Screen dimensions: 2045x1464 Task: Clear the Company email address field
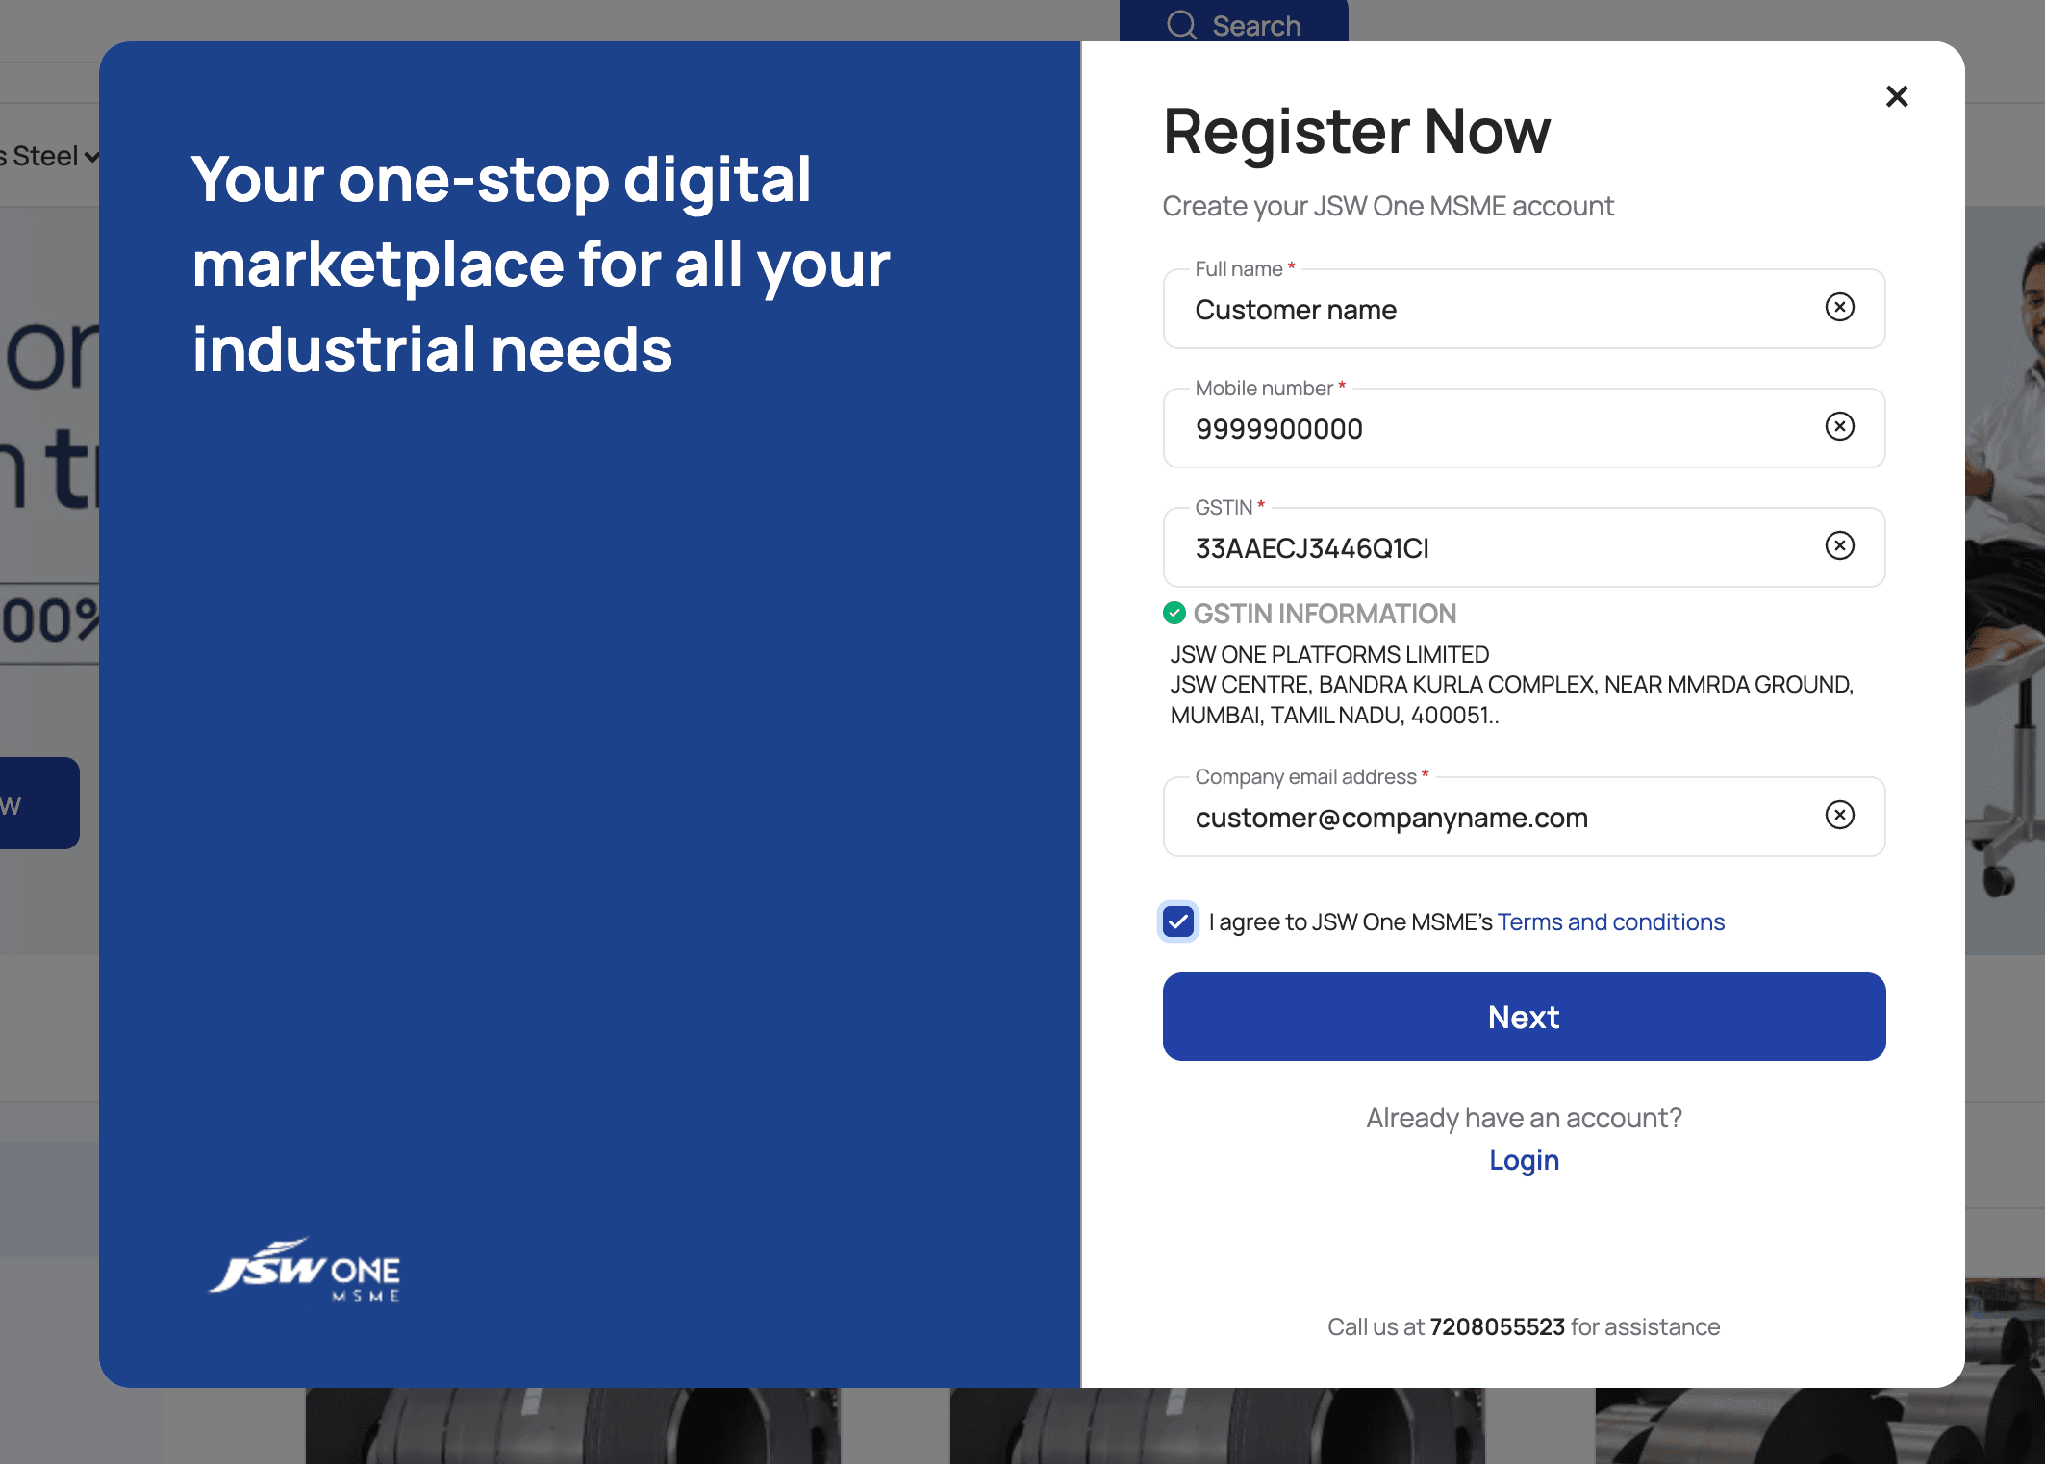click(1839, 816)
